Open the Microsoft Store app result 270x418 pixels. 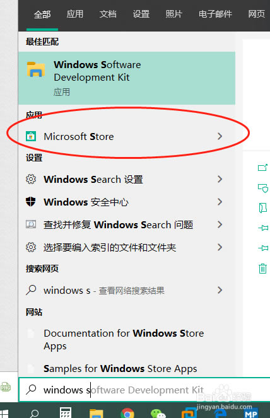tap(127, 136)
